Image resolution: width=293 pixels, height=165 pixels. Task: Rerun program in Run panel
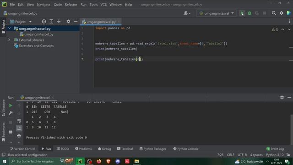(x=11, y=105)
